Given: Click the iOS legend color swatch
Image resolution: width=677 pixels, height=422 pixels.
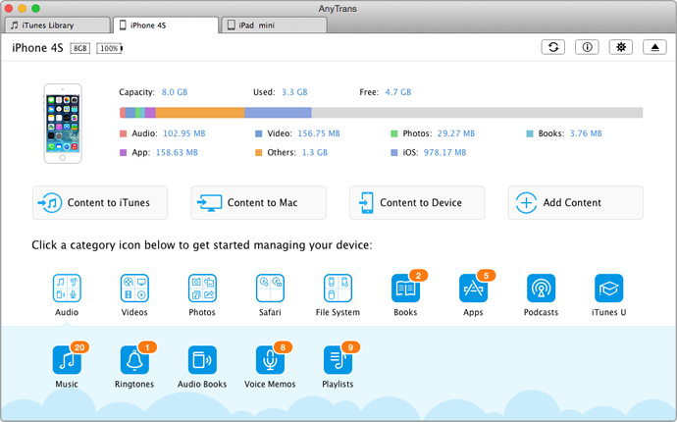Looking at the screenshot, I should [394, 152].
